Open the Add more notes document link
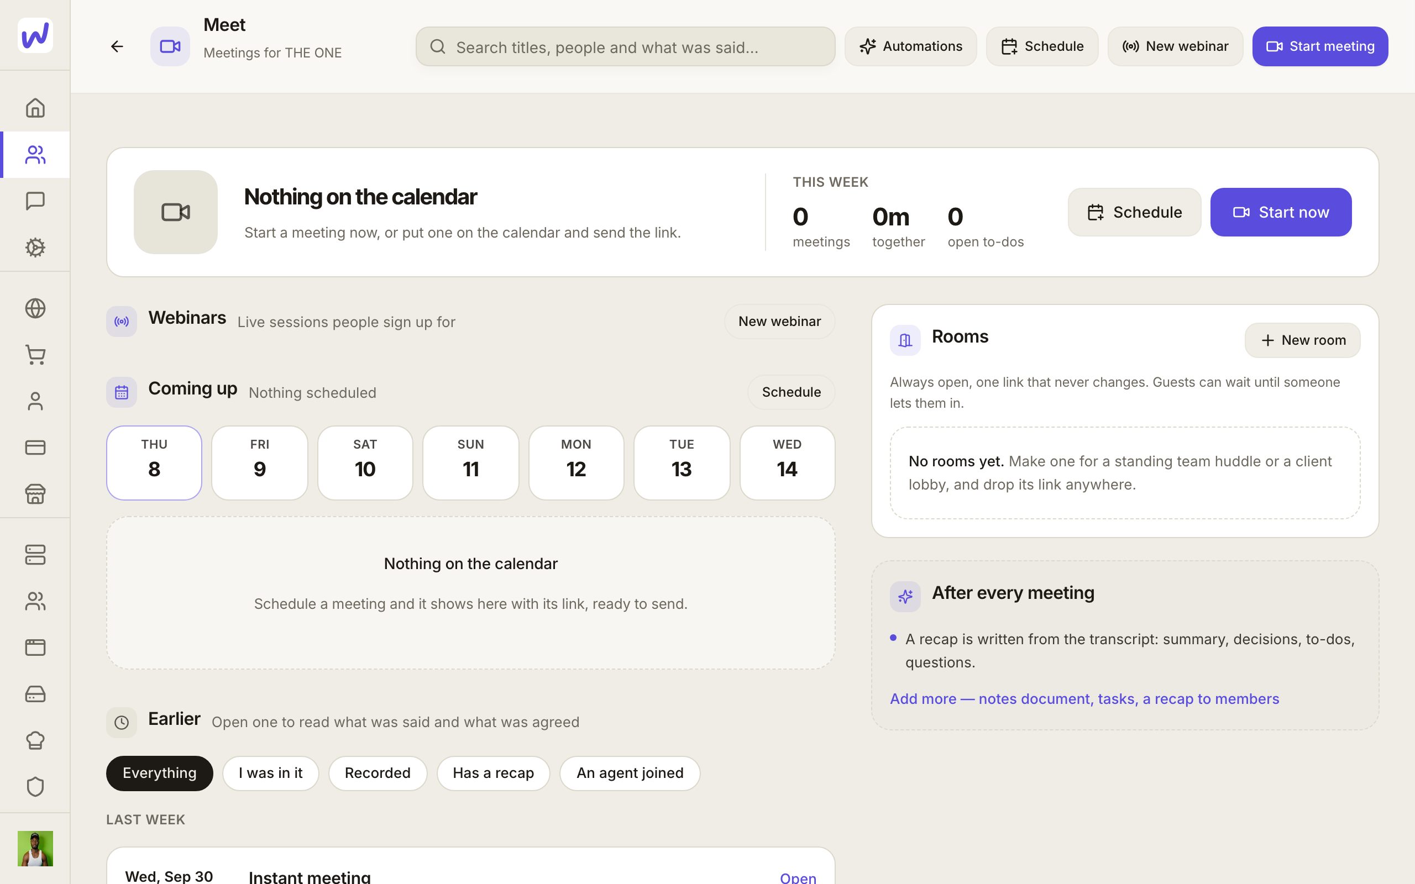The width and height of the screenshot is (1415, 884). pos(1084,699)
